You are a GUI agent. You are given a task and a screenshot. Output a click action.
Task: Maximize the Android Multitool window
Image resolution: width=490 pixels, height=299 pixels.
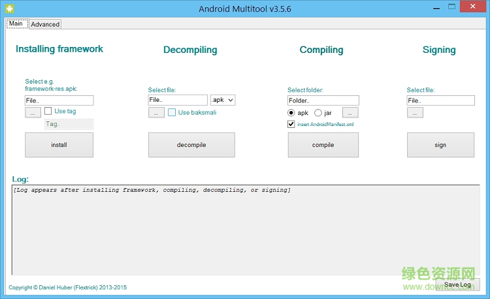[x=452, y=7]
